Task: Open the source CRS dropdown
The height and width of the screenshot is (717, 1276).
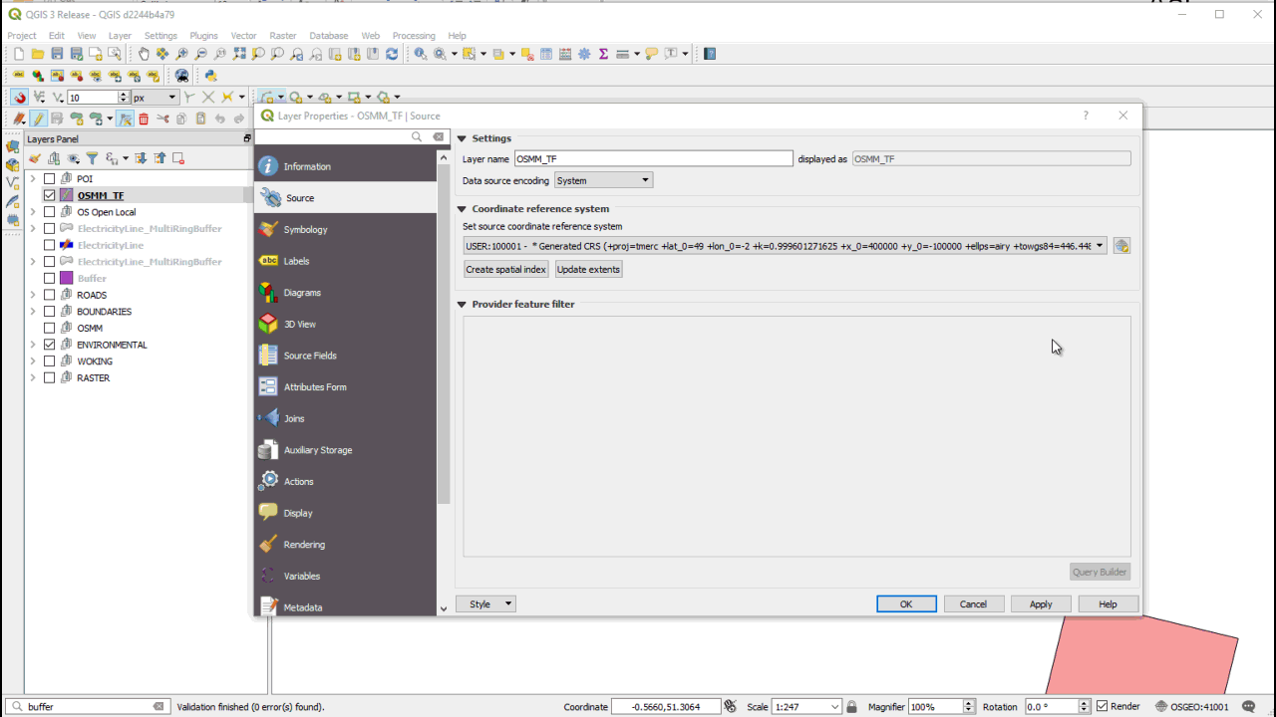Action: [x=786, y=246]
